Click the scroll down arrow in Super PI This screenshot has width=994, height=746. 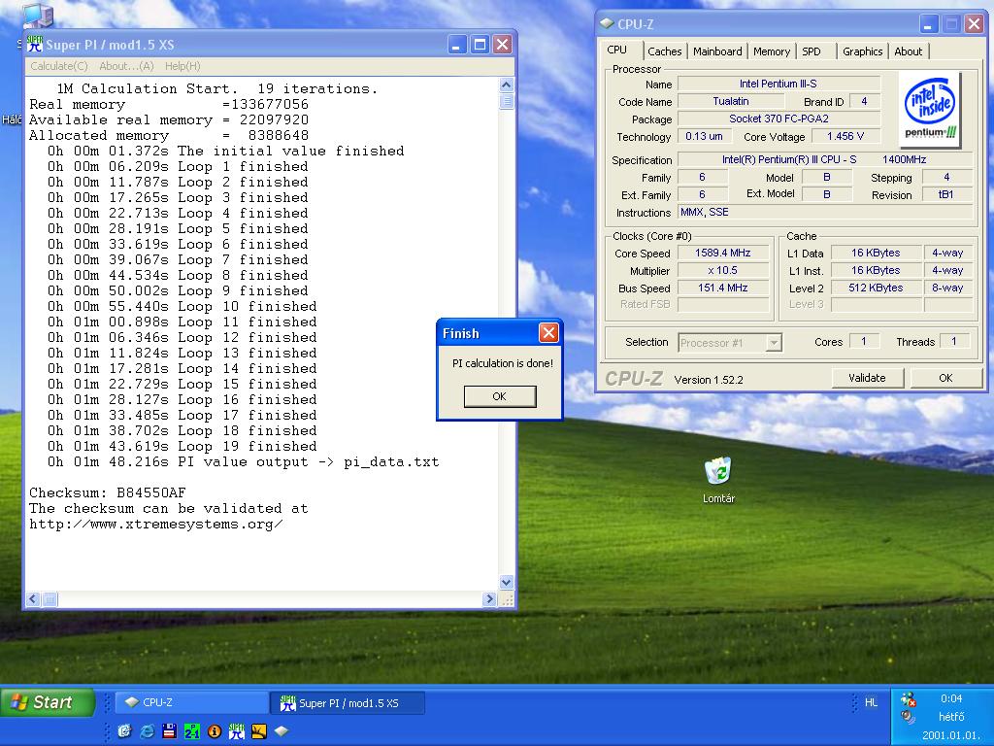click(x=507, y=582)
